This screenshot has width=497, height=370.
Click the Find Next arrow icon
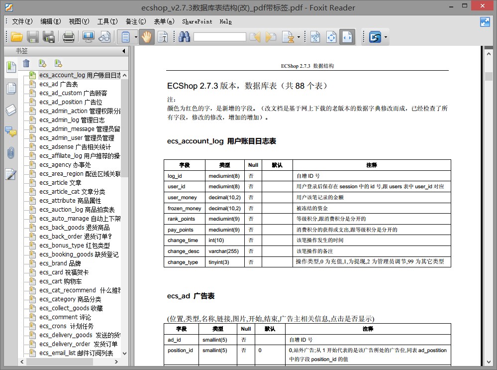click(271, 37)
